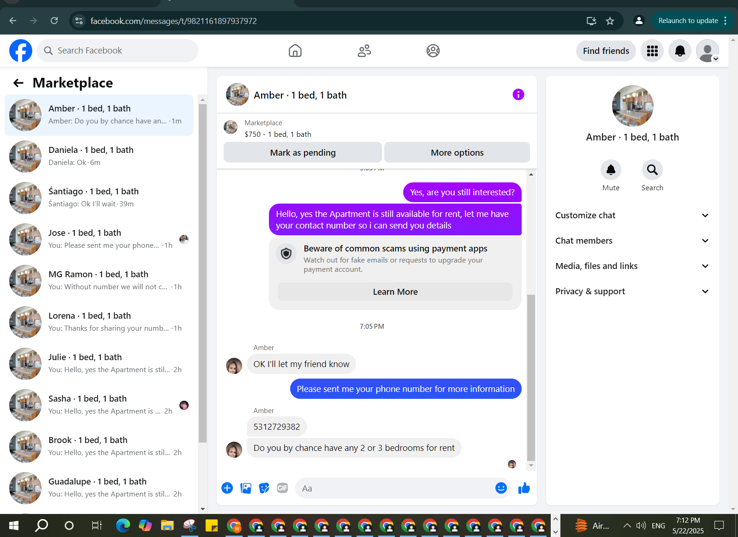
Task: Click the message thread scrollbar
Action: point(531,378)
